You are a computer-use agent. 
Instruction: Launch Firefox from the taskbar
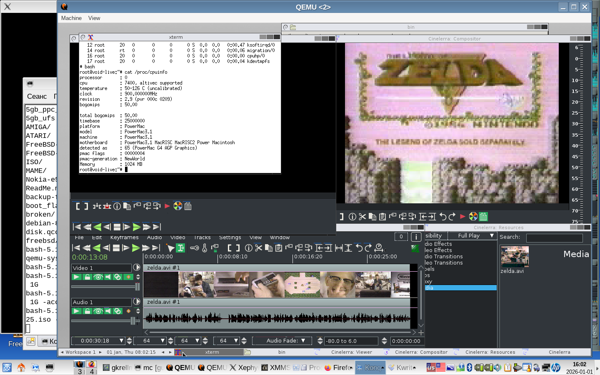[339, 367]
